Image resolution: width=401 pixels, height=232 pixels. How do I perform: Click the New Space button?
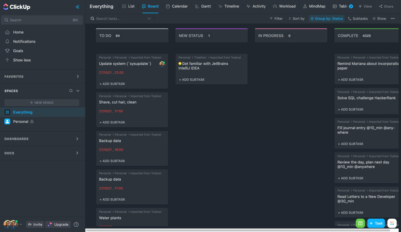(42, 103)
